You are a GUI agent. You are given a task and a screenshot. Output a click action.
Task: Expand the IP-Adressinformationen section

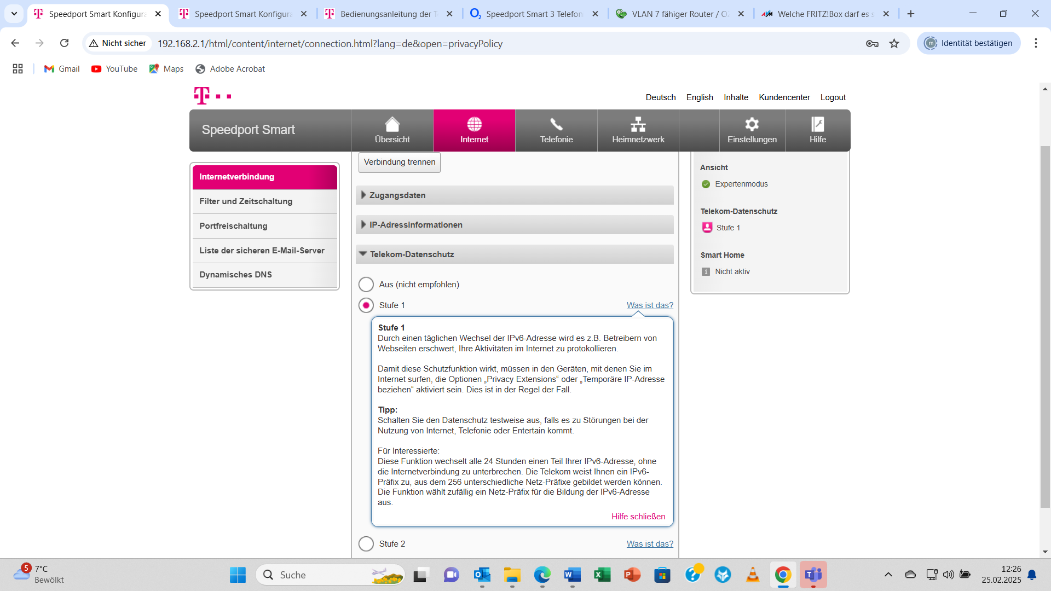[515, 225]
